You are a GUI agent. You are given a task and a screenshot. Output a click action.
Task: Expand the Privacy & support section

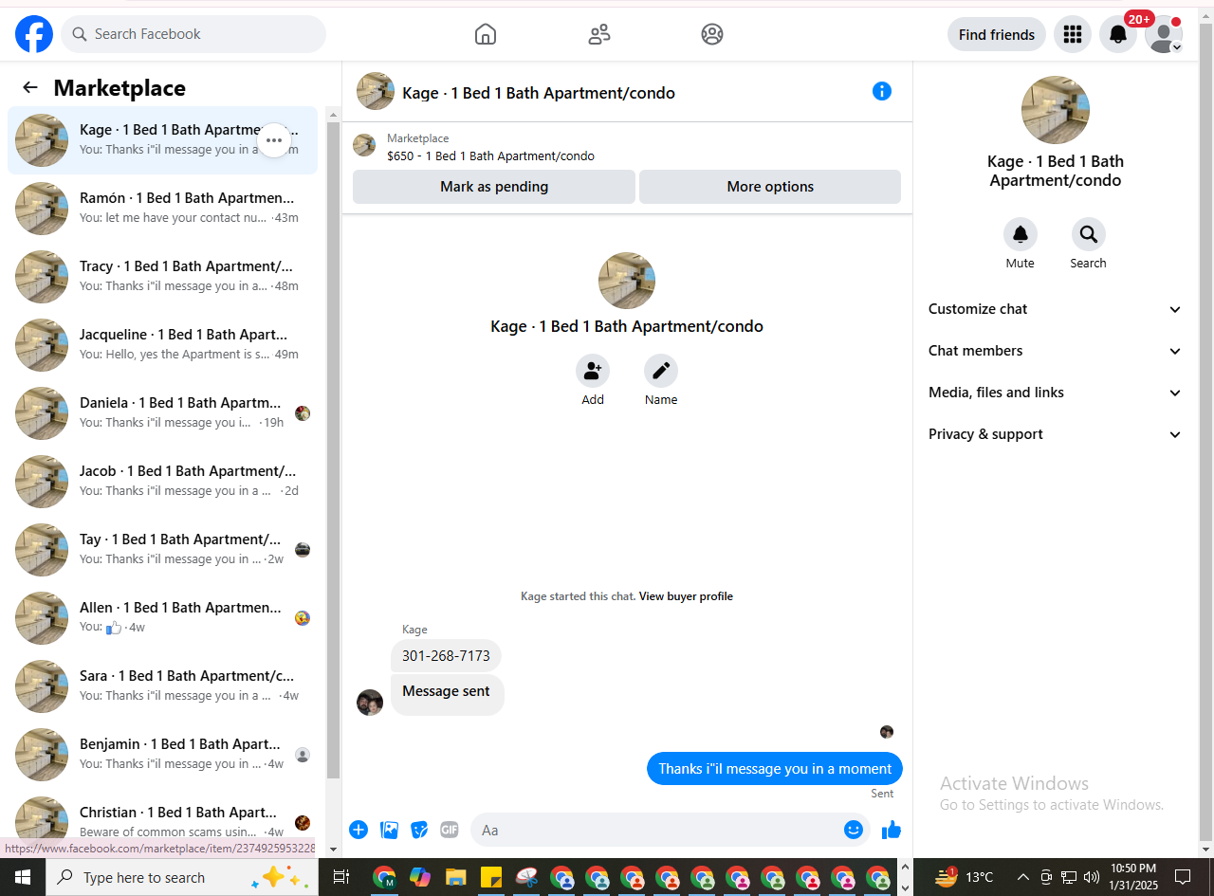tap(1055, 434)
